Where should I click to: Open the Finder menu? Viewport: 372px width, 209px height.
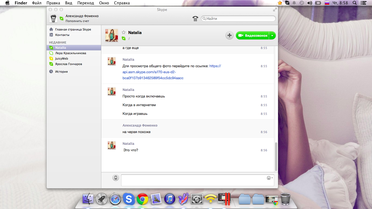[21, 3]
